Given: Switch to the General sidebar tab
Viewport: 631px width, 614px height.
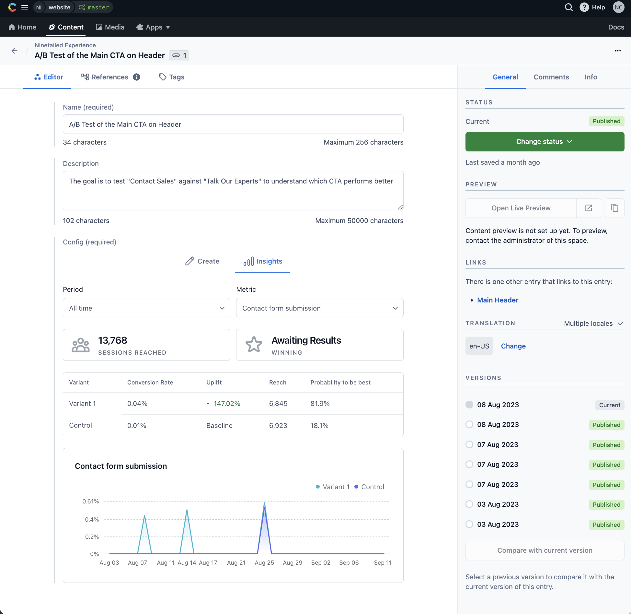Looking at the screenshot, I should (505, 77).
